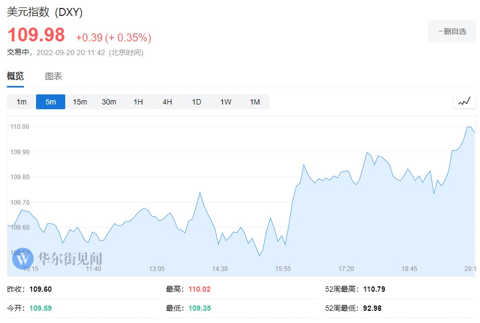Click the current price 109.98
This screenshot has width=480, height=323.
36,35
